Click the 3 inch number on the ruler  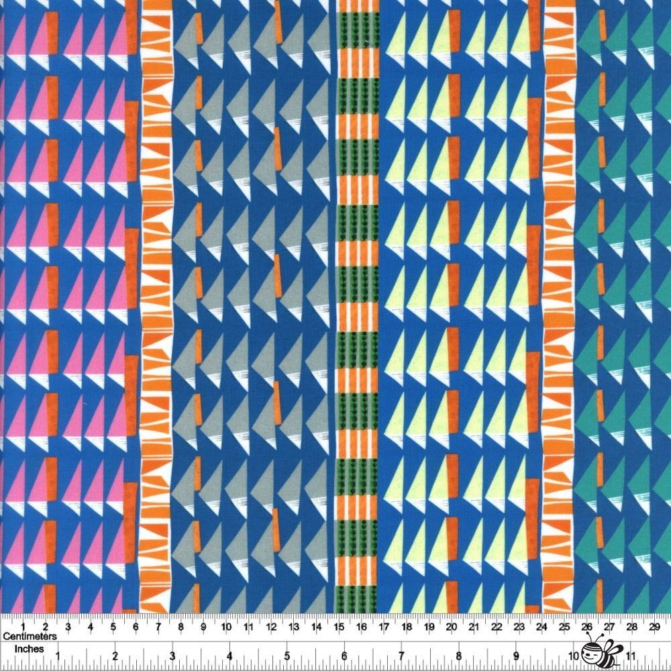pyautogui.click(x=172, y=654)
